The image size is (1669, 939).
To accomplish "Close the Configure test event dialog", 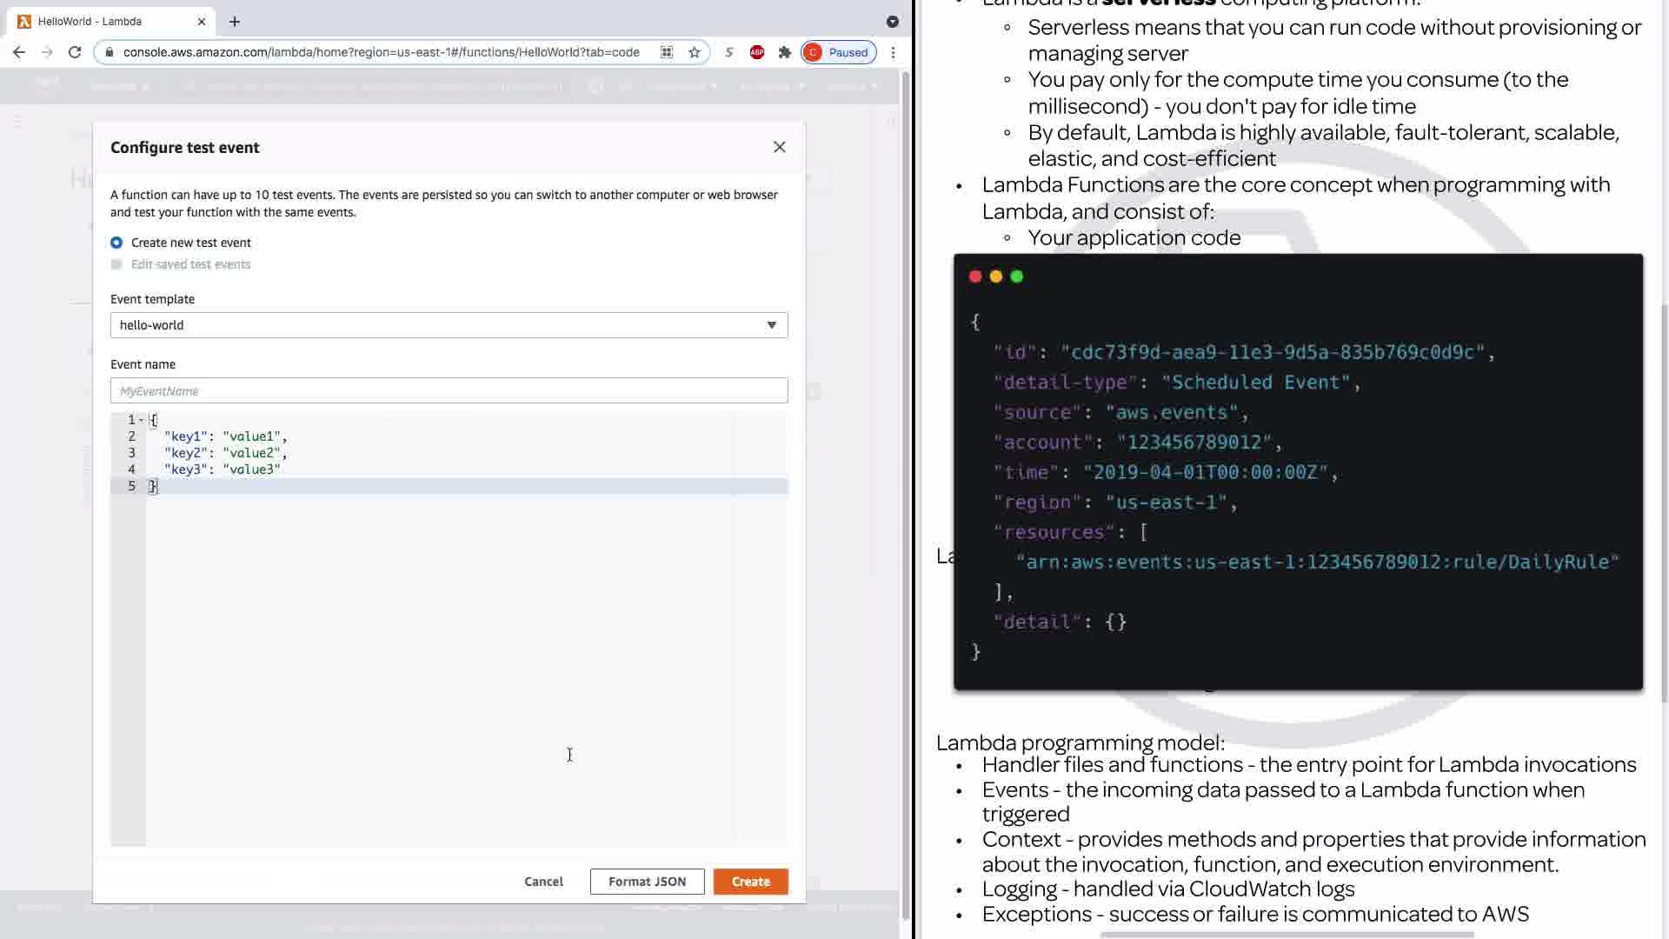I will coord(779,147).
